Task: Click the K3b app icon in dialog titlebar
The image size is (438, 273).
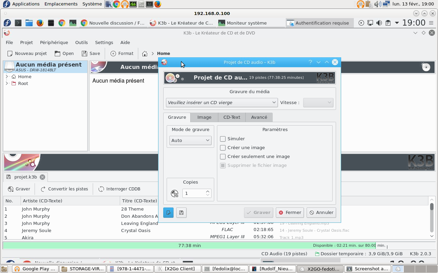Action: (164, 62)
